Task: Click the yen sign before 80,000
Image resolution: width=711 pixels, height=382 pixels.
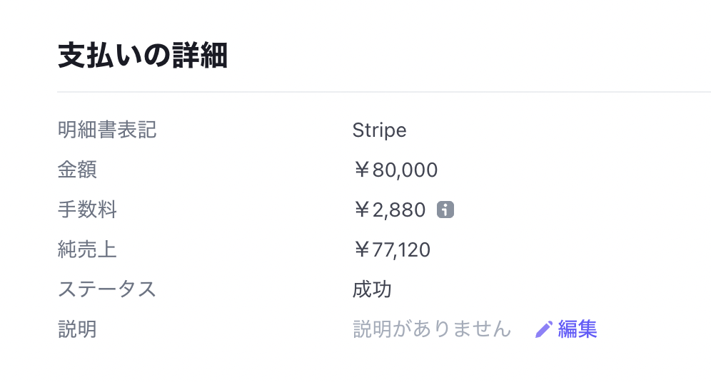Action: pyautogui.click(x=360, y=170)
